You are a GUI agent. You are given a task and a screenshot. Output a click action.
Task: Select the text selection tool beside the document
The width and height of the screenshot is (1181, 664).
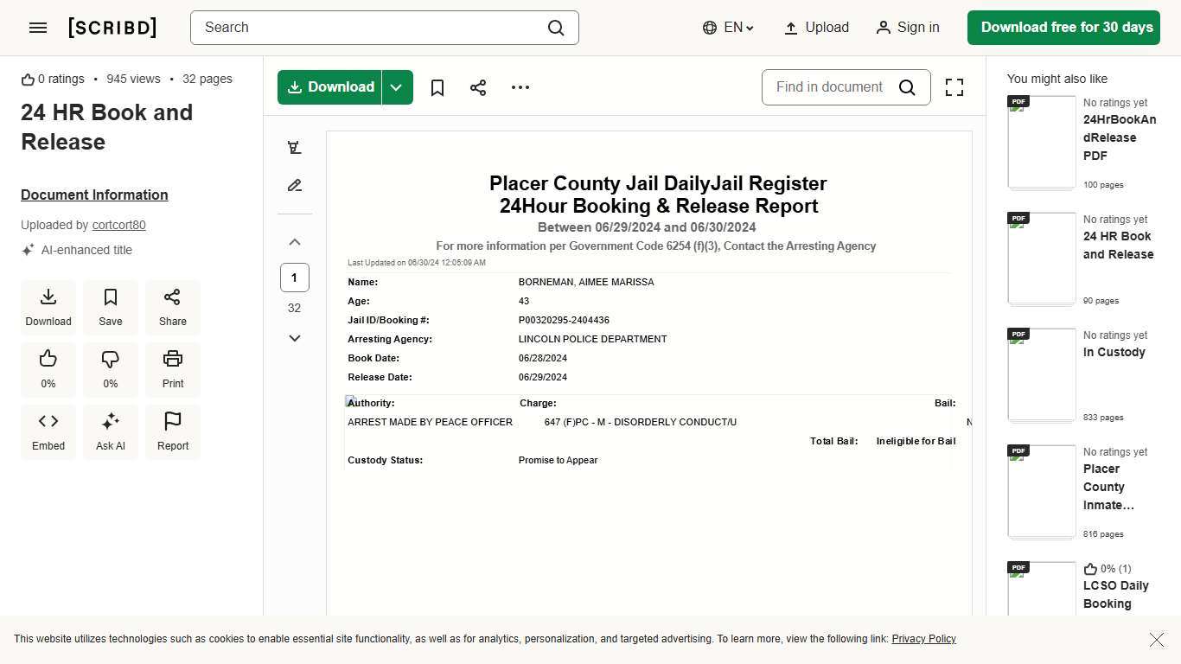click(295, 147)
